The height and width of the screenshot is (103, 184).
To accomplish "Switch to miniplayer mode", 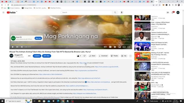I will (x=120, y=47).
